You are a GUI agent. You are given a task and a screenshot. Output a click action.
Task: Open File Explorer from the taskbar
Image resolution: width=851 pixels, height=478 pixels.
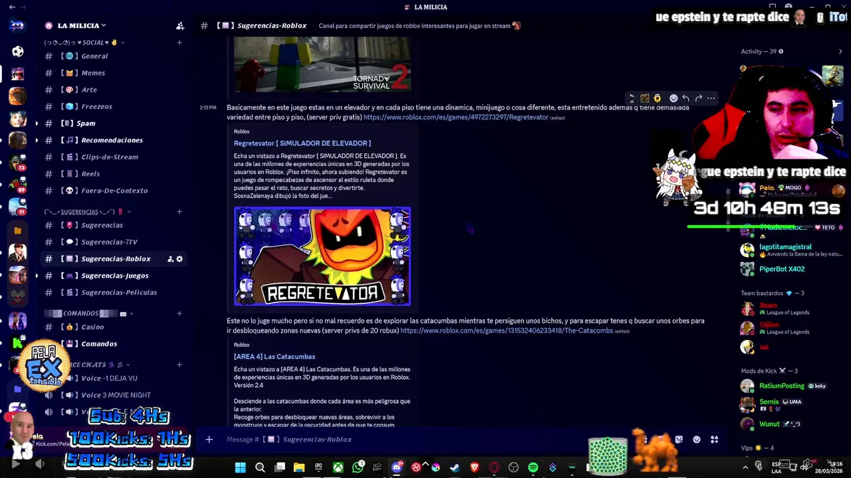299,467
